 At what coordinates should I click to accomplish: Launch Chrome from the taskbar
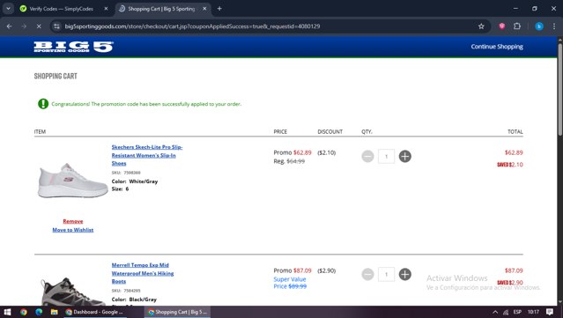[x=23, y=312]
